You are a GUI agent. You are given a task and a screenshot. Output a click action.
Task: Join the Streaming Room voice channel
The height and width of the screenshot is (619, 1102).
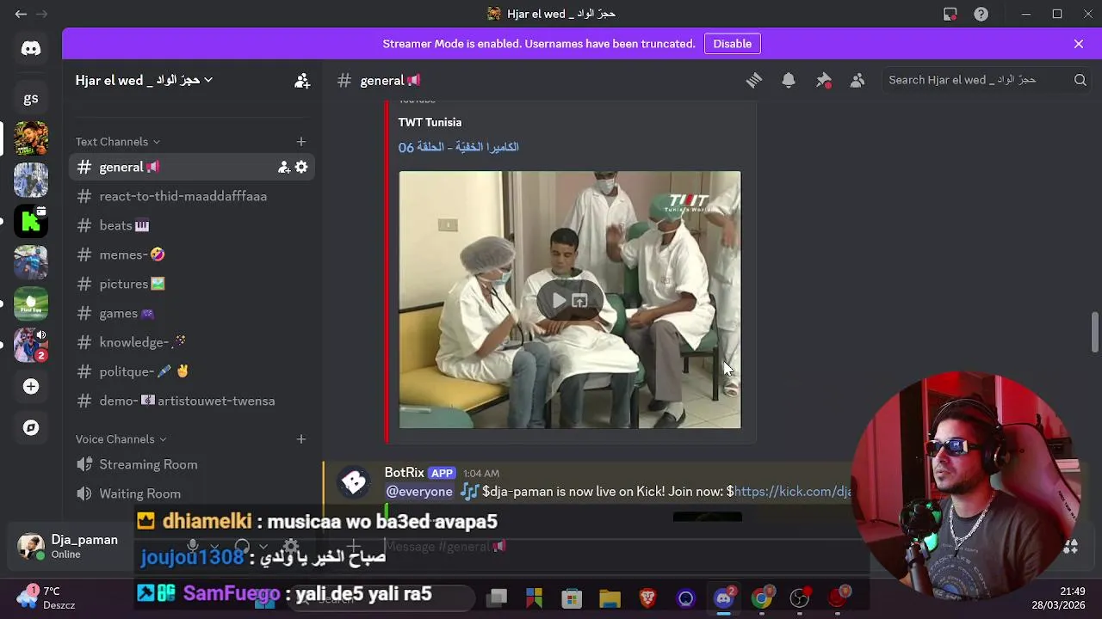tap(191, 464)
